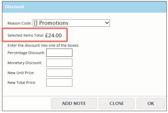The image size is (168, 113).
Task: Click the Monetary Discount label text
Action: 25,63
